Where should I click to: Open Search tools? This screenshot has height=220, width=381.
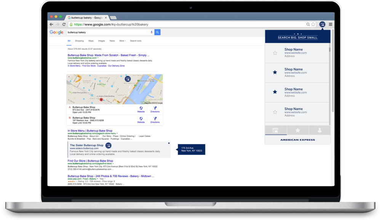click(x=136, y=41)
